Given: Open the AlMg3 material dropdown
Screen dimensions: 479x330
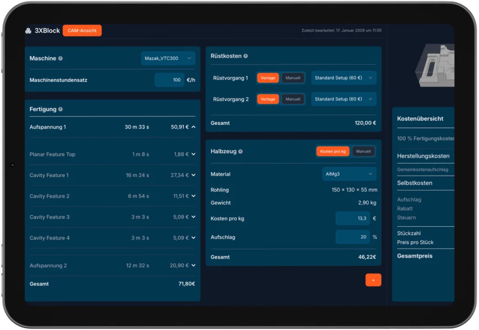Looking at the screenshot, I should point(349,174).
